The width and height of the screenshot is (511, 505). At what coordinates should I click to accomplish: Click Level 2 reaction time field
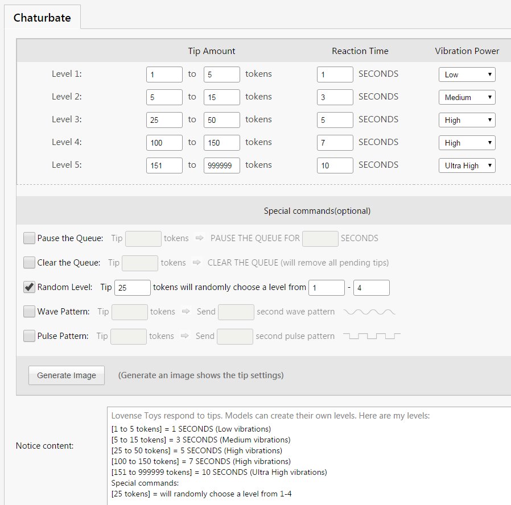click(335, 97)
